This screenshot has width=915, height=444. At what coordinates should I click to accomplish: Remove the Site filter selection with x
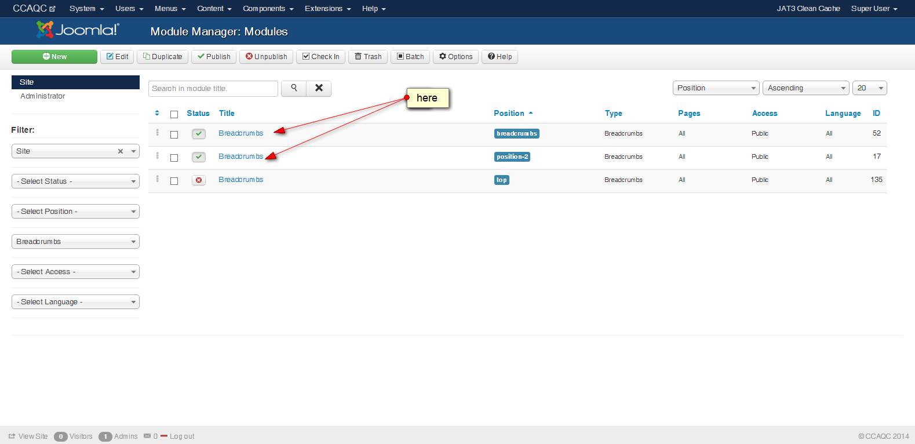pyautogui.click(x=121, y=151)
